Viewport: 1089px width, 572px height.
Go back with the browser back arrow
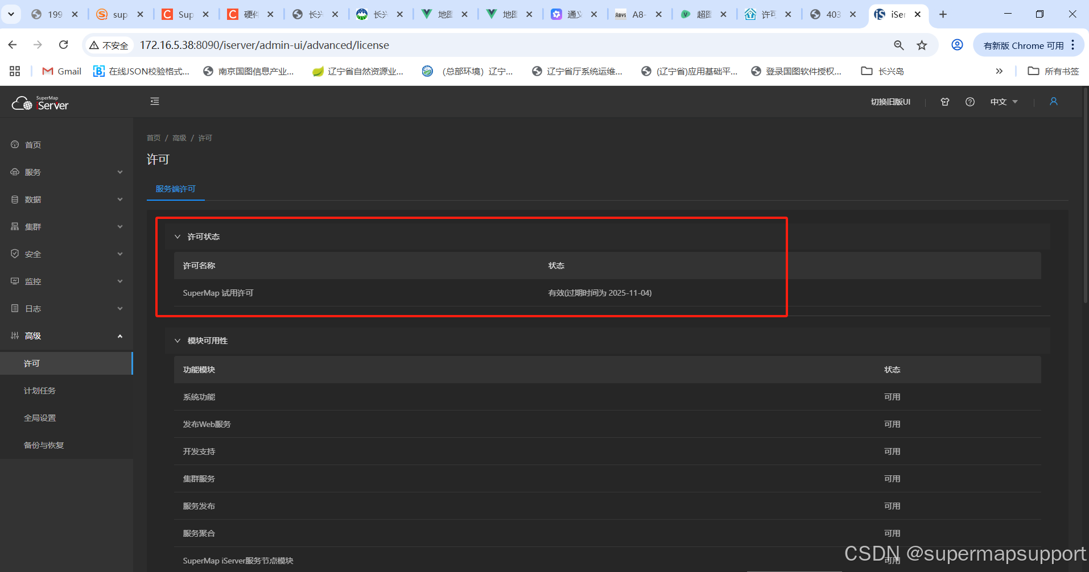(x=13, y=45)
